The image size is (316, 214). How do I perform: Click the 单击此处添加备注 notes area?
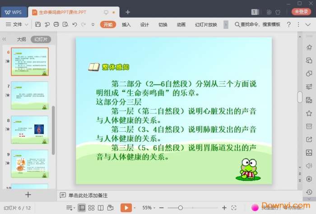coord(88,195)
